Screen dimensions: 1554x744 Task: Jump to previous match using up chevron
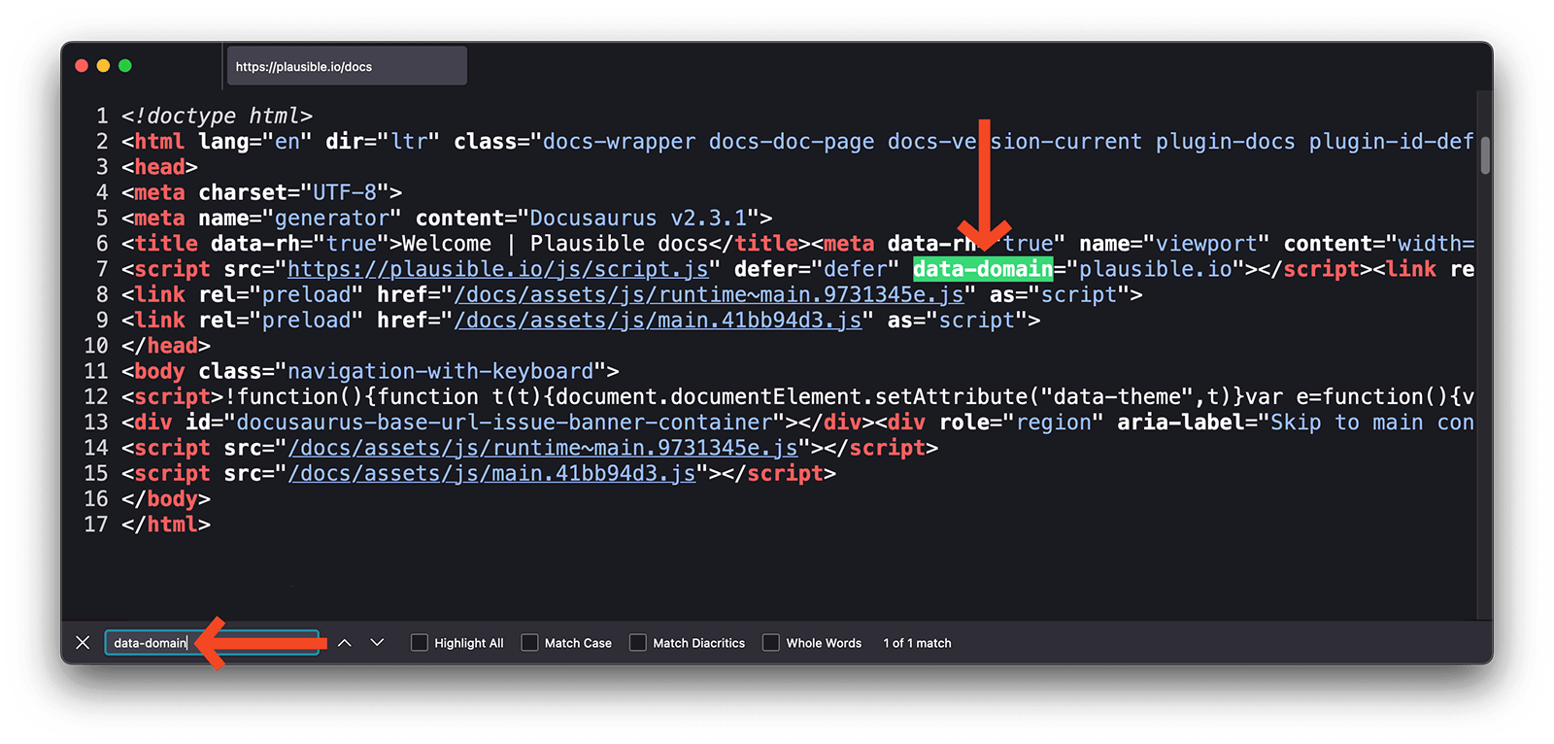[345, 643]
